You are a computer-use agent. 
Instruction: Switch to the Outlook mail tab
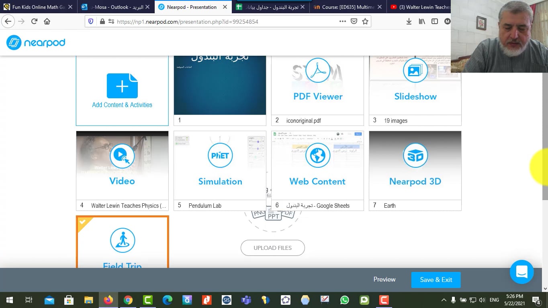click(116, 7)
